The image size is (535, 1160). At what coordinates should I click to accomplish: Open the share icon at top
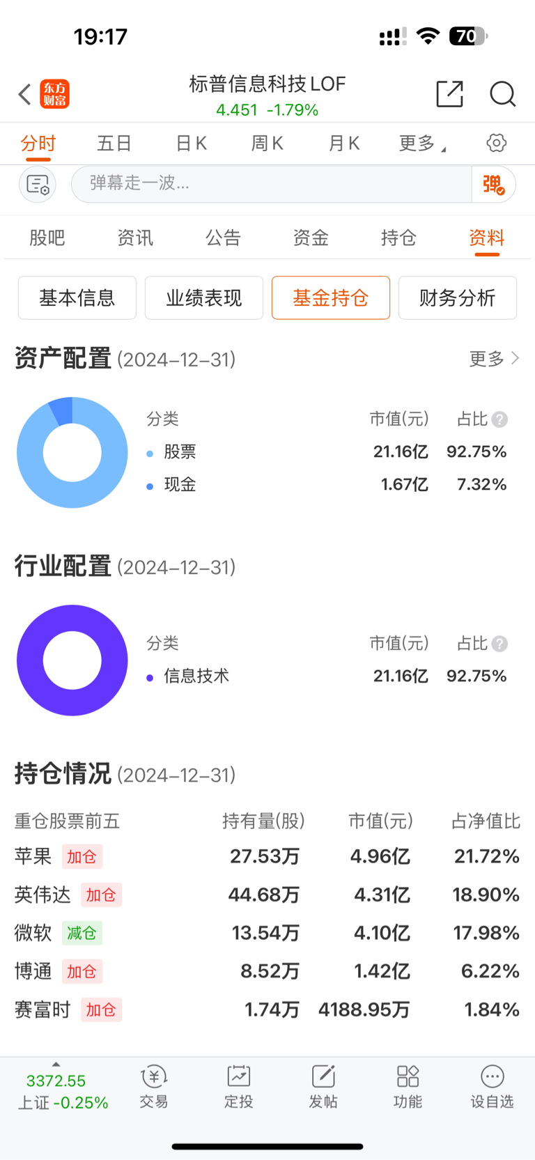click(x=449, y=94)
